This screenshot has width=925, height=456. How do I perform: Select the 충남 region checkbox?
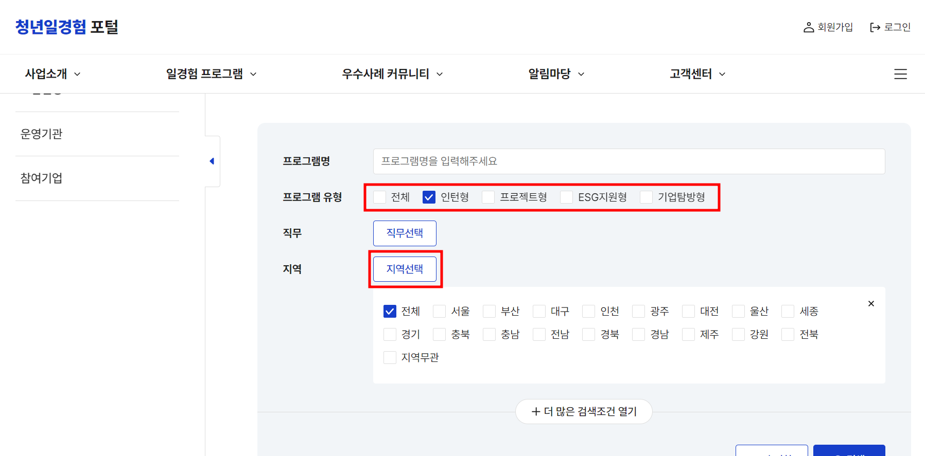coord(489,335)
